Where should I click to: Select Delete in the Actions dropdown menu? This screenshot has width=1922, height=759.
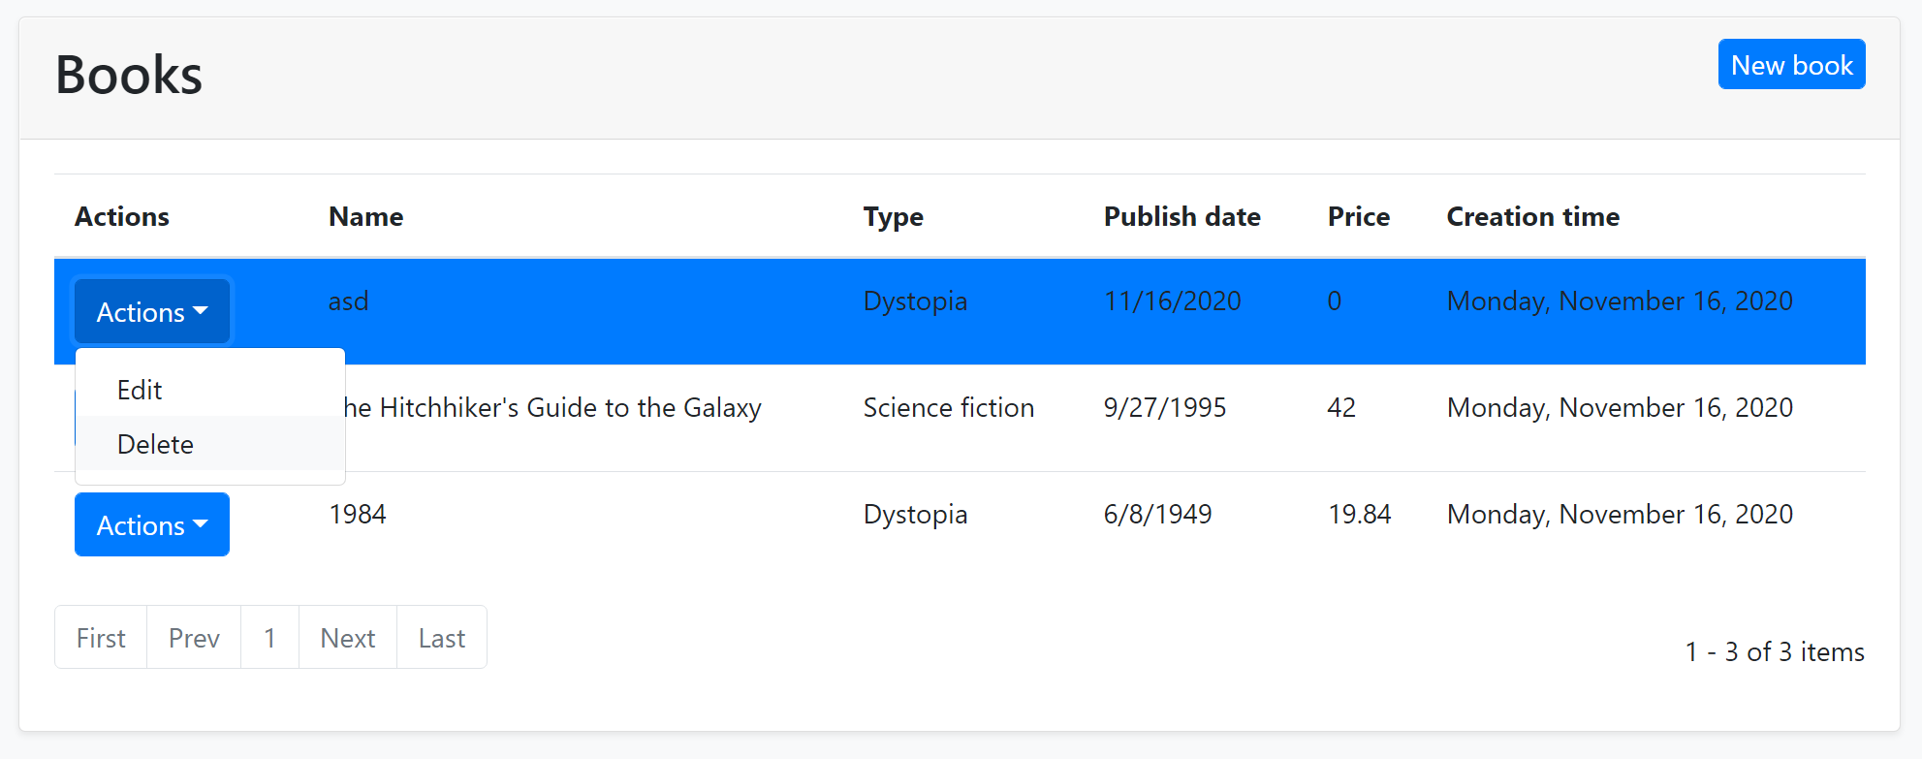coord(155,444)
